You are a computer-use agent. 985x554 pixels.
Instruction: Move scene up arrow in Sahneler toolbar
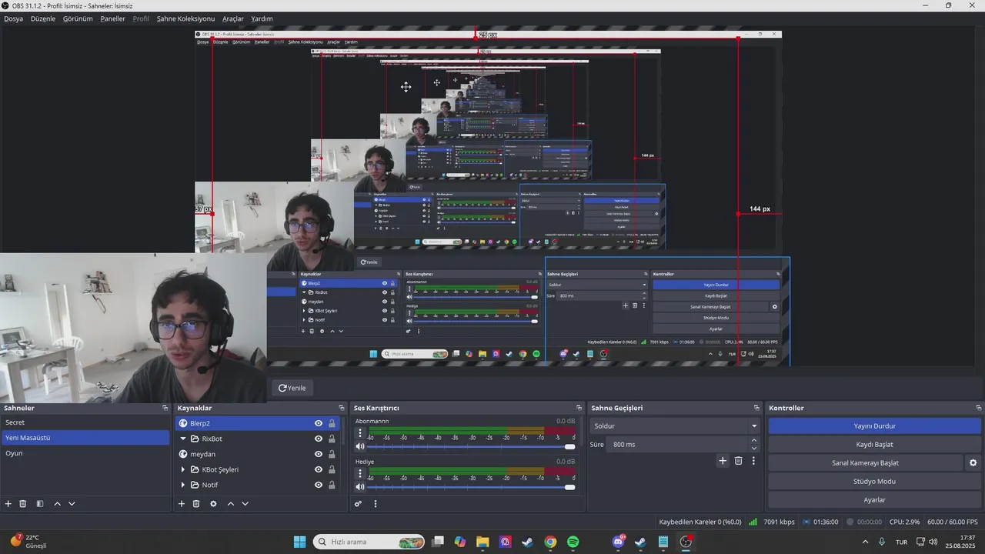[x=57, y=504]
